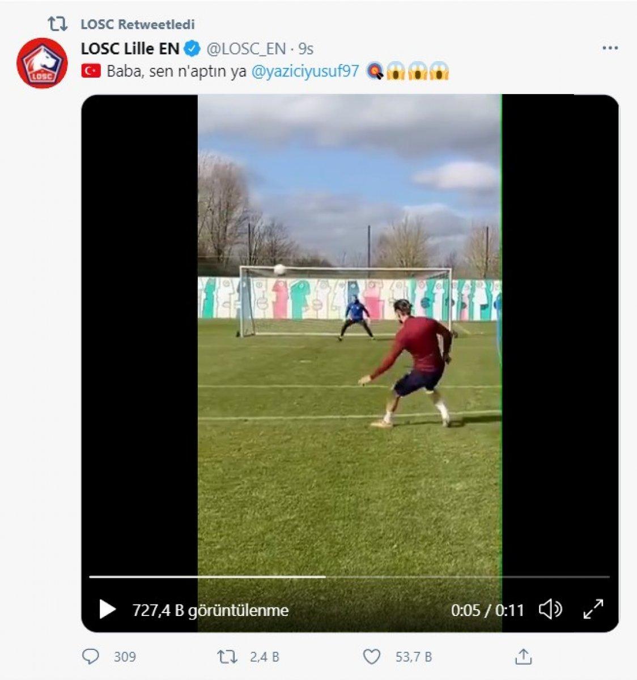Click the '309' replies count

tap(126, 657)
